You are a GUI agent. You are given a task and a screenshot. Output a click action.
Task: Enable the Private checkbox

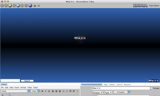coord(151,88)
